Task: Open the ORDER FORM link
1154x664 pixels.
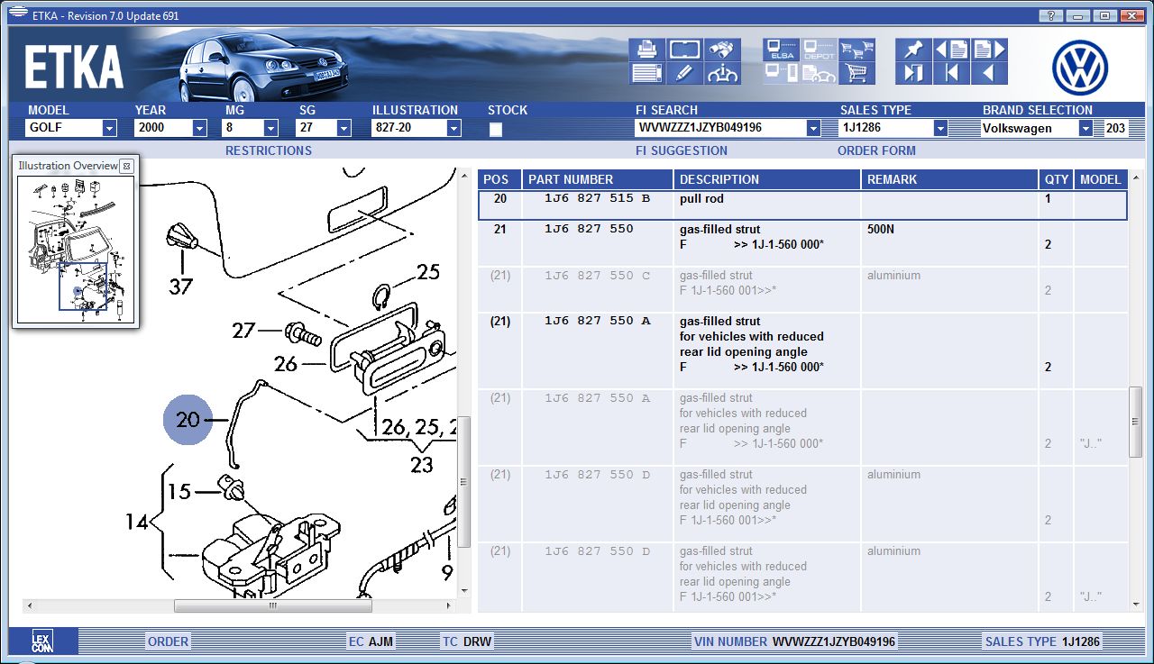Action: pos(876,150)
